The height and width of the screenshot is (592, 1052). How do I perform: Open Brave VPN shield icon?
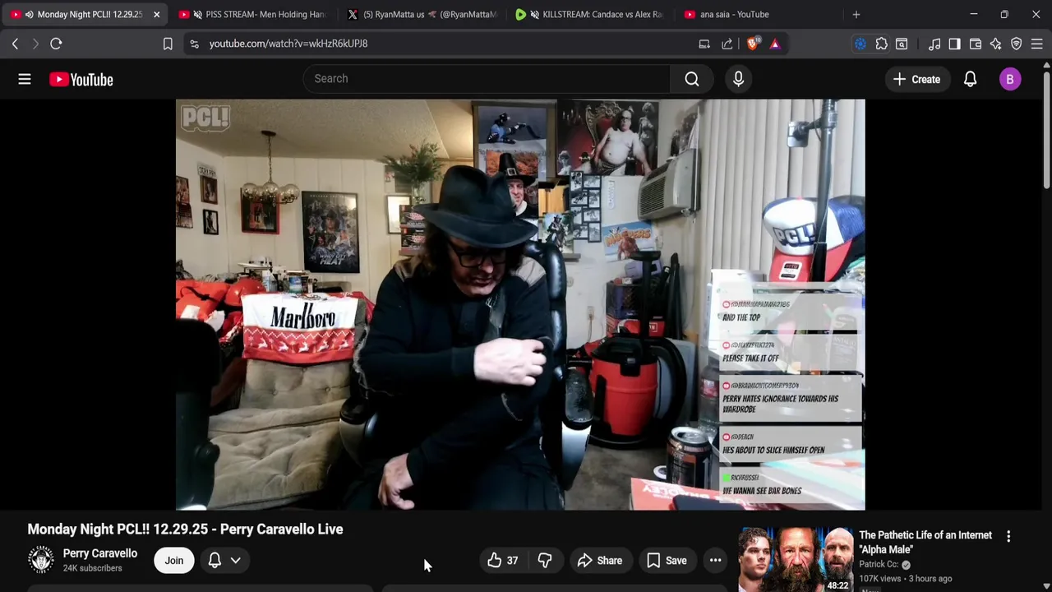coord(1017,44)
